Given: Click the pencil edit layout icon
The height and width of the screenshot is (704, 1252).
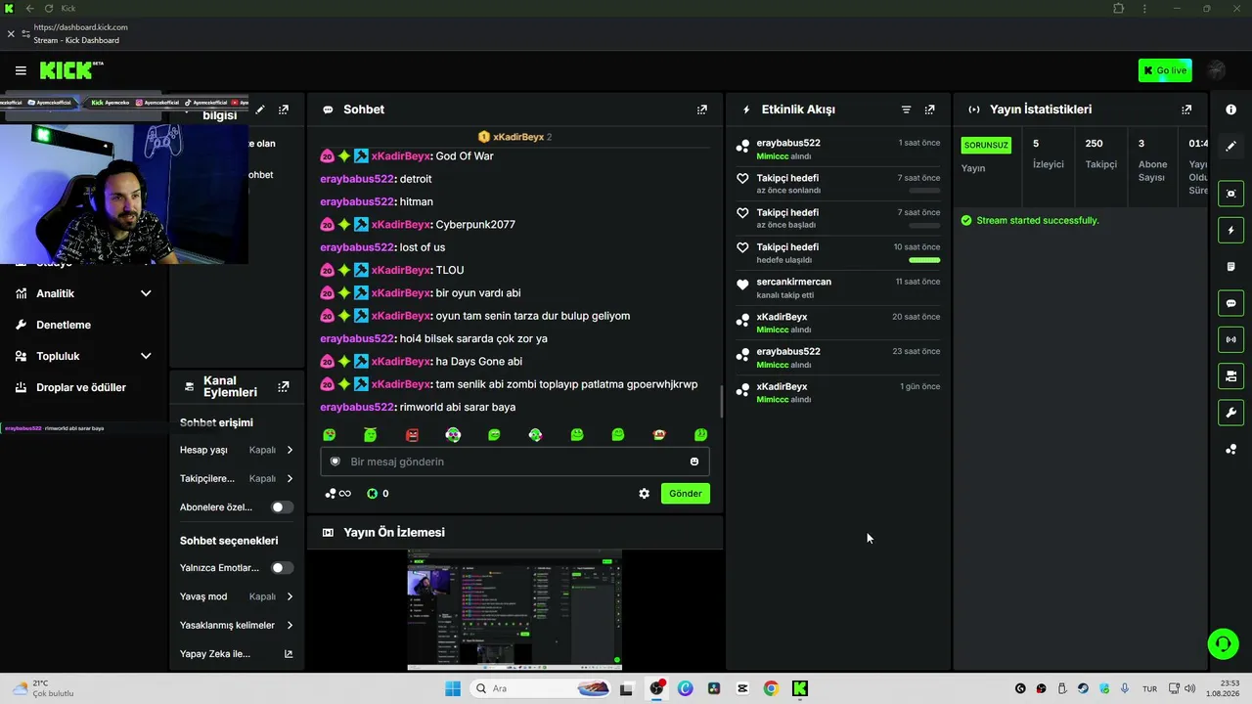Looking at the screenshot, I should pos(1230,146).
